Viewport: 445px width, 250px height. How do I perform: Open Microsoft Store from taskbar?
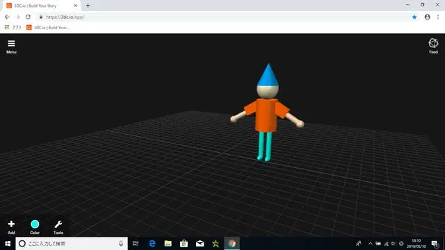pyautogui.click(x=184, y=244)
